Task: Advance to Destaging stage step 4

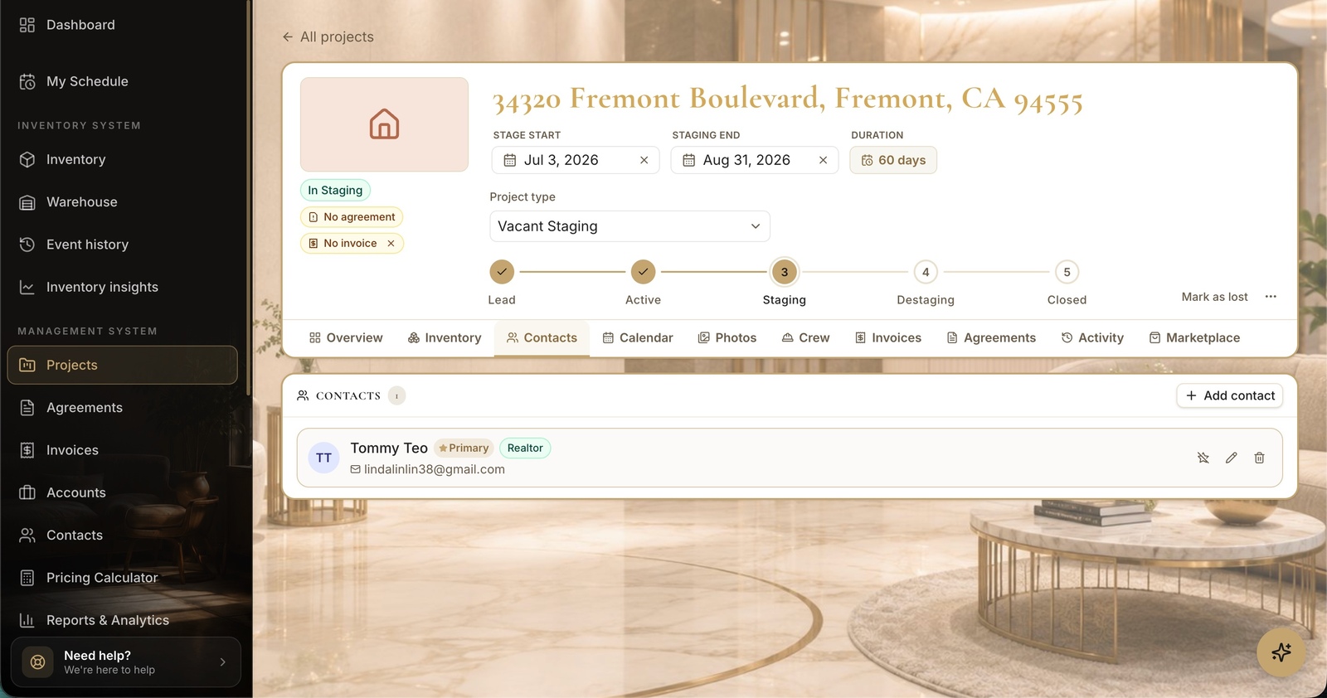Action: pyautogui.click(x=926, y=272)
